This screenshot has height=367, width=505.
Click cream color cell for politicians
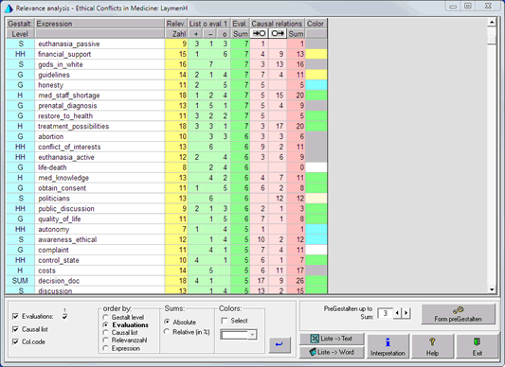coord(316,198)
